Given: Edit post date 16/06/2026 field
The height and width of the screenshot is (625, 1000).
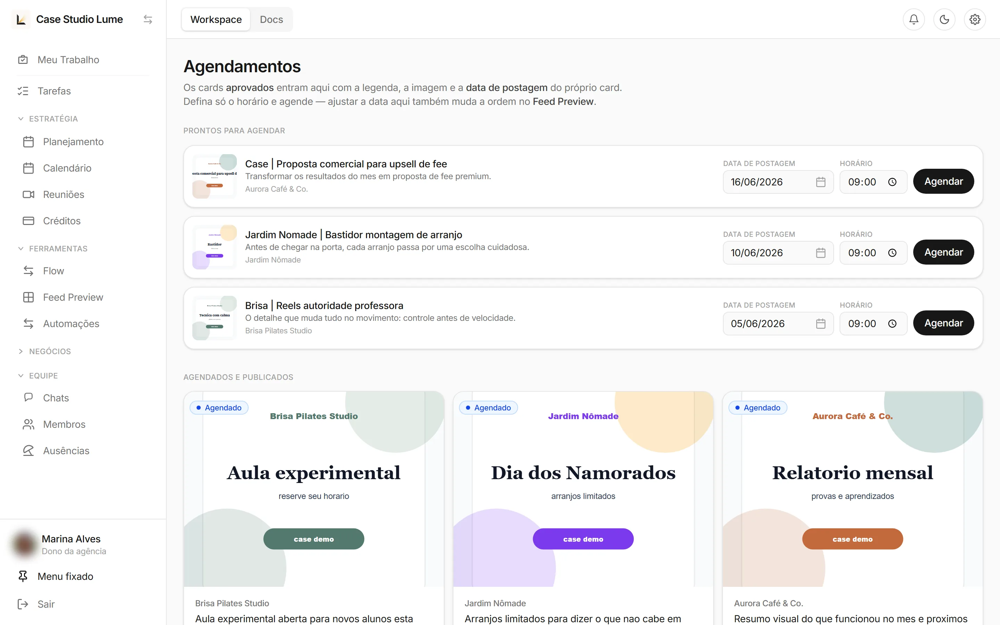Looking at the screenshot, I should pos(778,182).
